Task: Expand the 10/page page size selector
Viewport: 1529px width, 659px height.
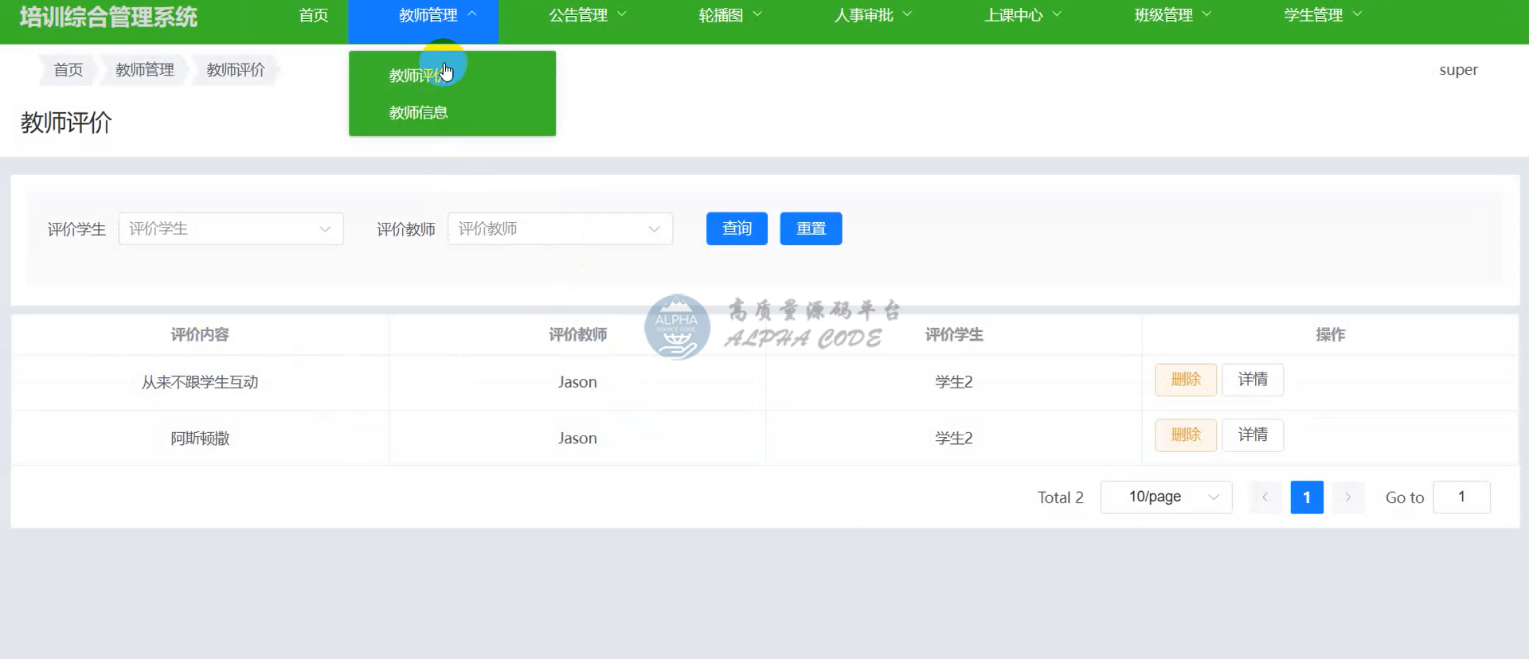Action: (x=1166, y=497)
